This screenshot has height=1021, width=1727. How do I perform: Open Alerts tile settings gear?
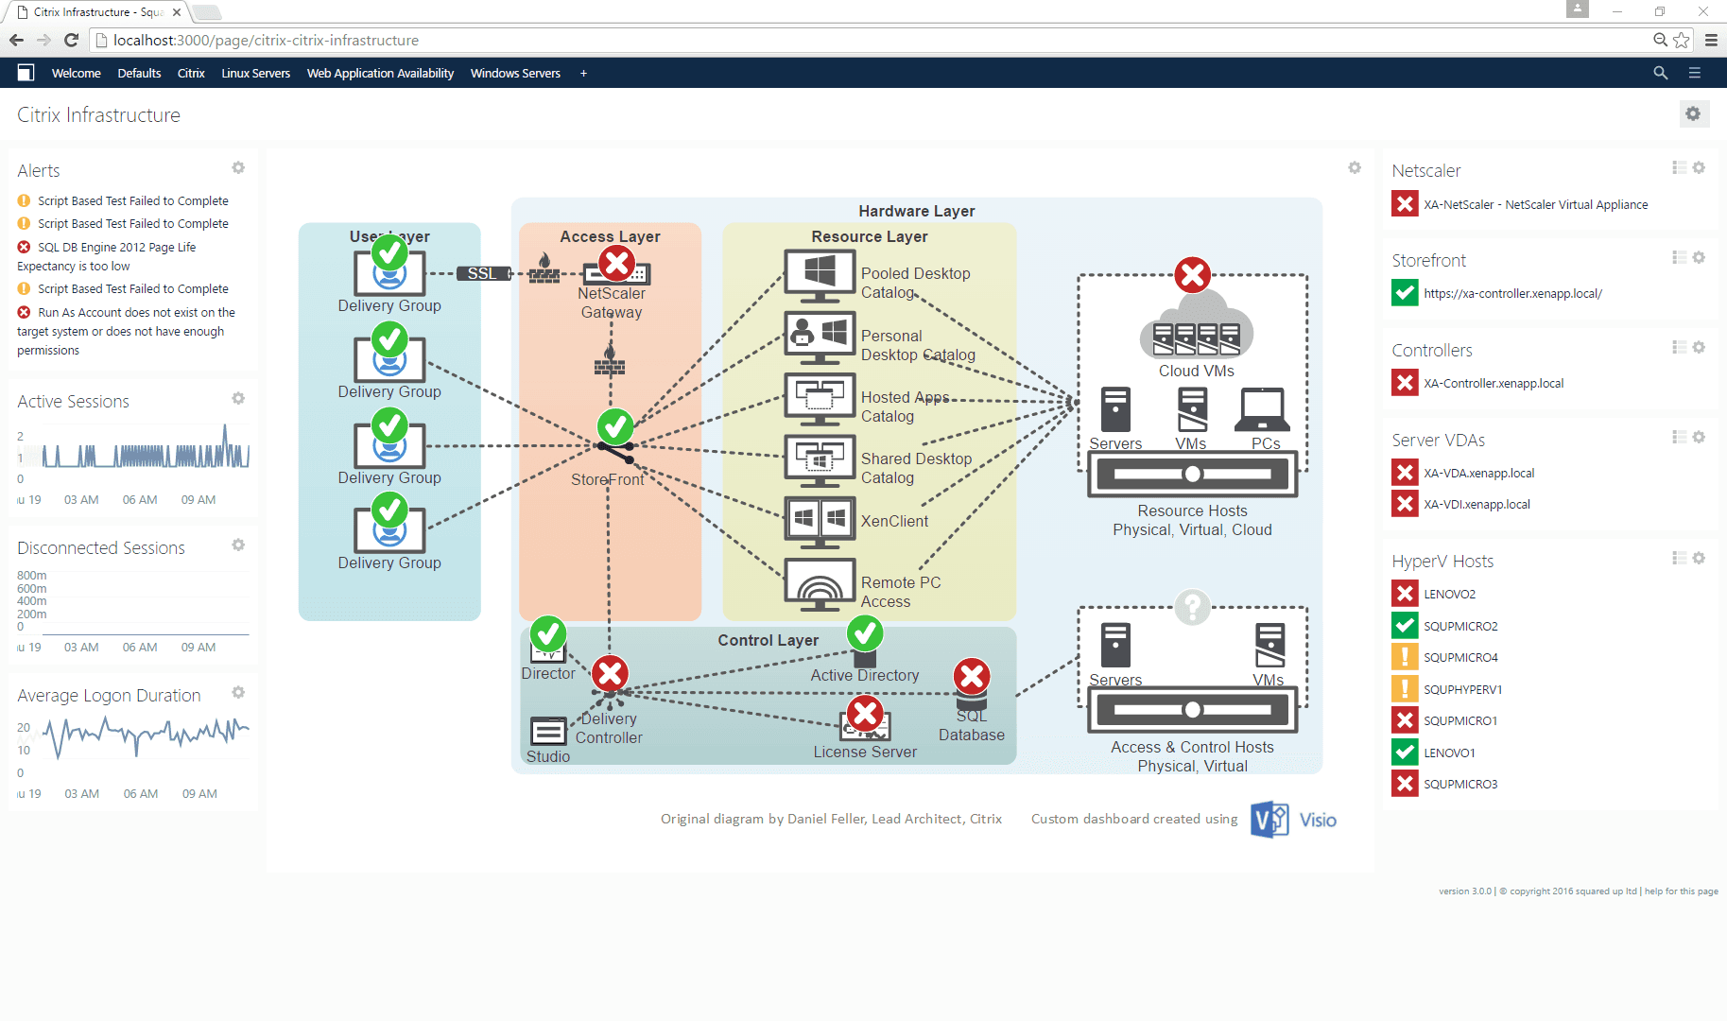[238, 167]
